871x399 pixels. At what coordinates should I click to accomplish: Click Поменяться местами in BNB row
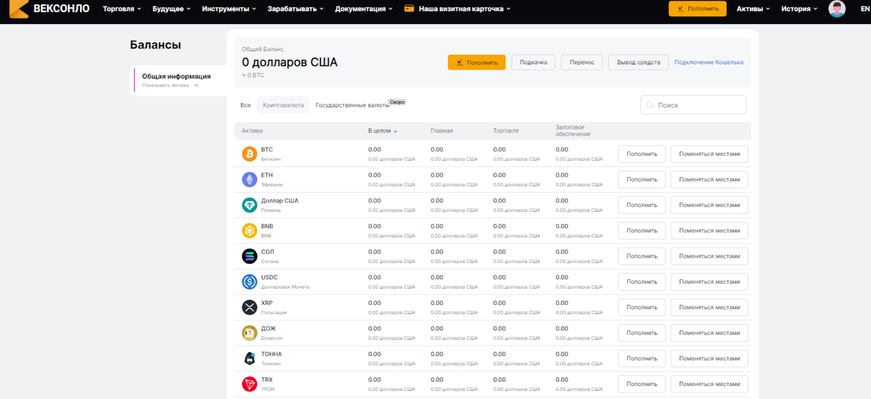tap(709, 231)
